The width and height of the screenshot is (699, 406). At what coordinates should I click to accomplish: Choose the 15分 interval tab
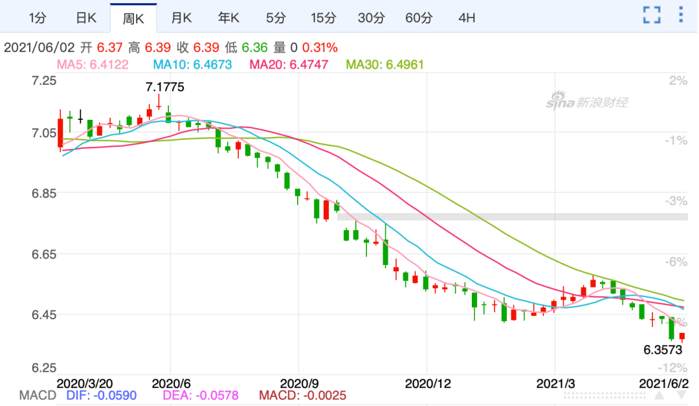(323, 17)
